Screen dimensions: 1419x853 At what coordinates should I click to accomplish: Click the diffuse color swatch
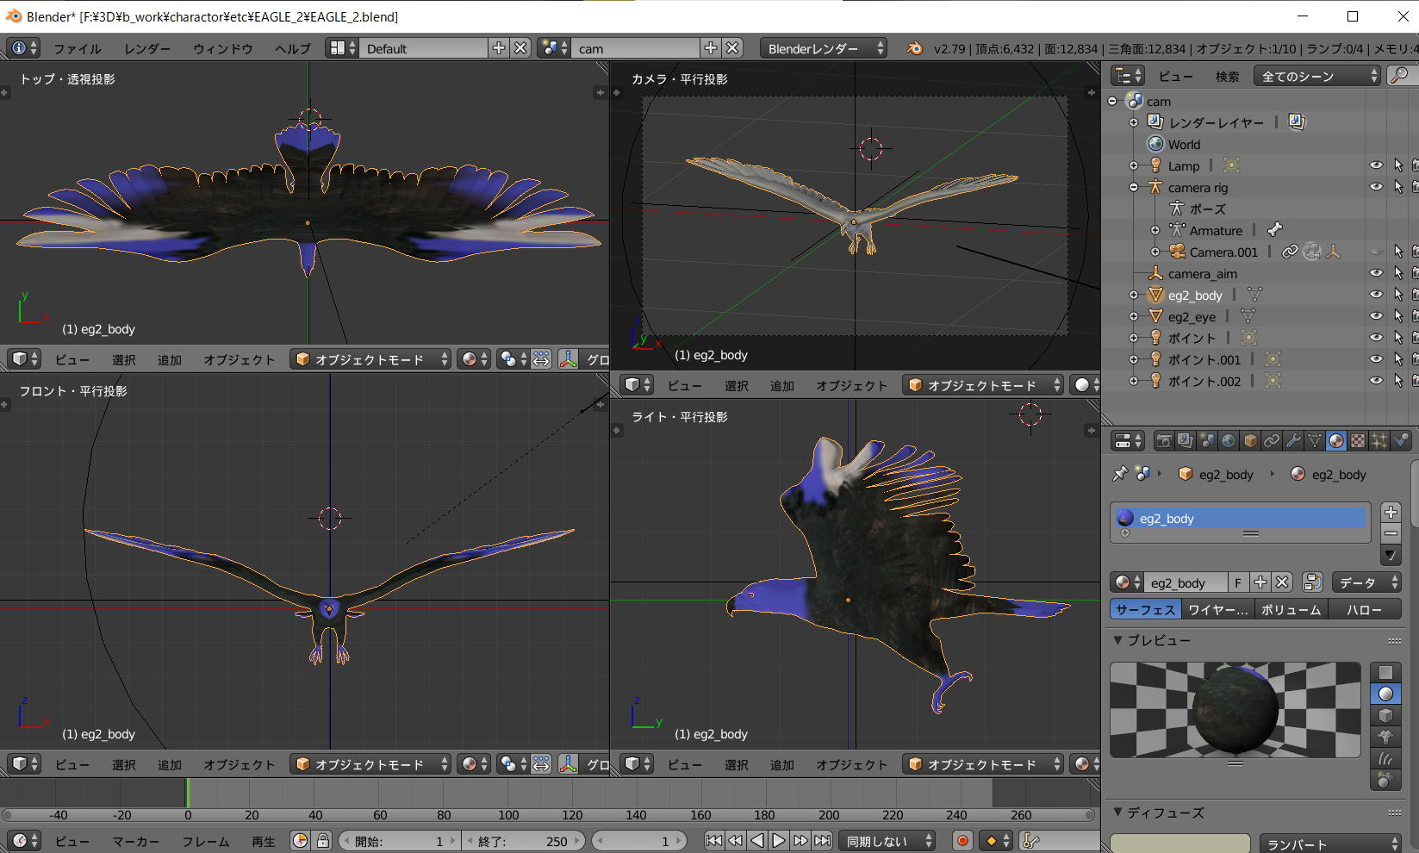pyautogui.click(x=1179, y=844)
